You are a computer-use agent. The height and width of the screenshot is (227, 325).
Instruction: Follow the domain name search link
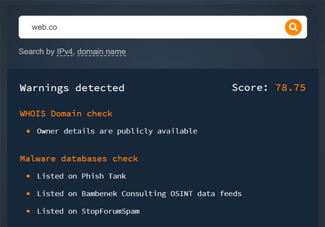101,52
